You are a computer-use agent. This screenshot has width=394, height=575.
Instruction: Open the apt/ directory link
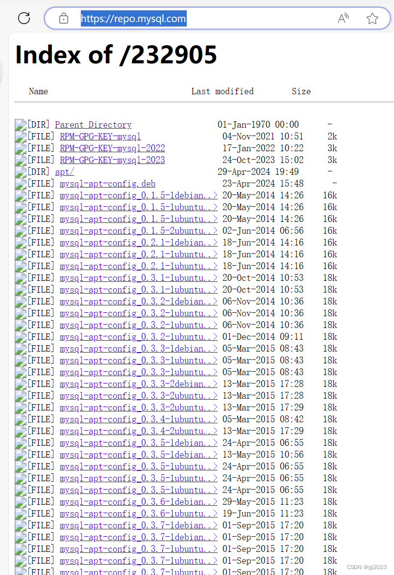[64, 172]
